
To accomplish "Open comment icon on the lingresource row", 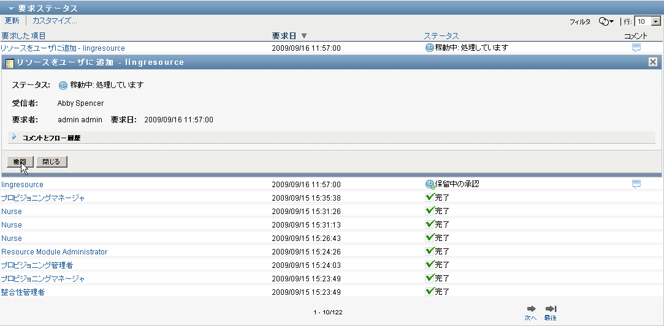I will click(x=636, y=184).
